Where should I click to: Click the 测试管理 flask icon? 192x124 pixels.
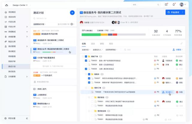pos(6,46)
